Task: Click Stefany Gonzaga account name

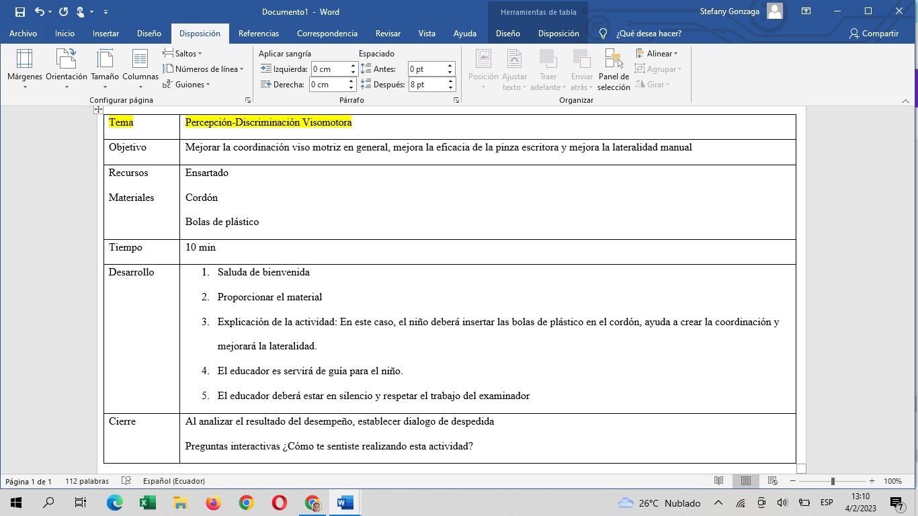Action: [x=730, y=11]
